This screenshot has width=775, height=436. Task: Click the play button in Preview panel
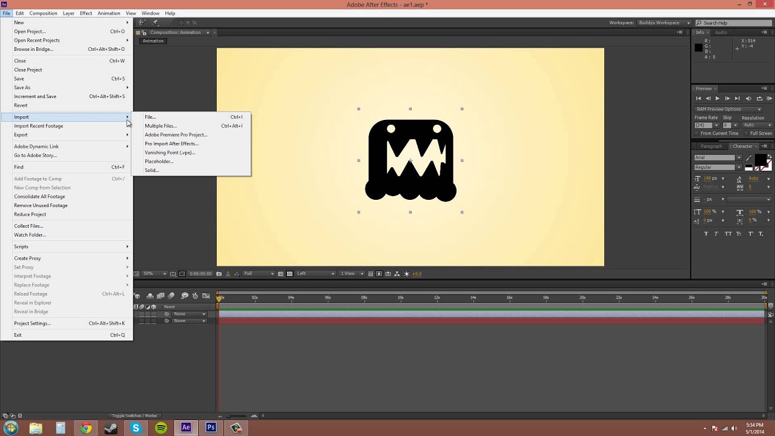[717, 98]
